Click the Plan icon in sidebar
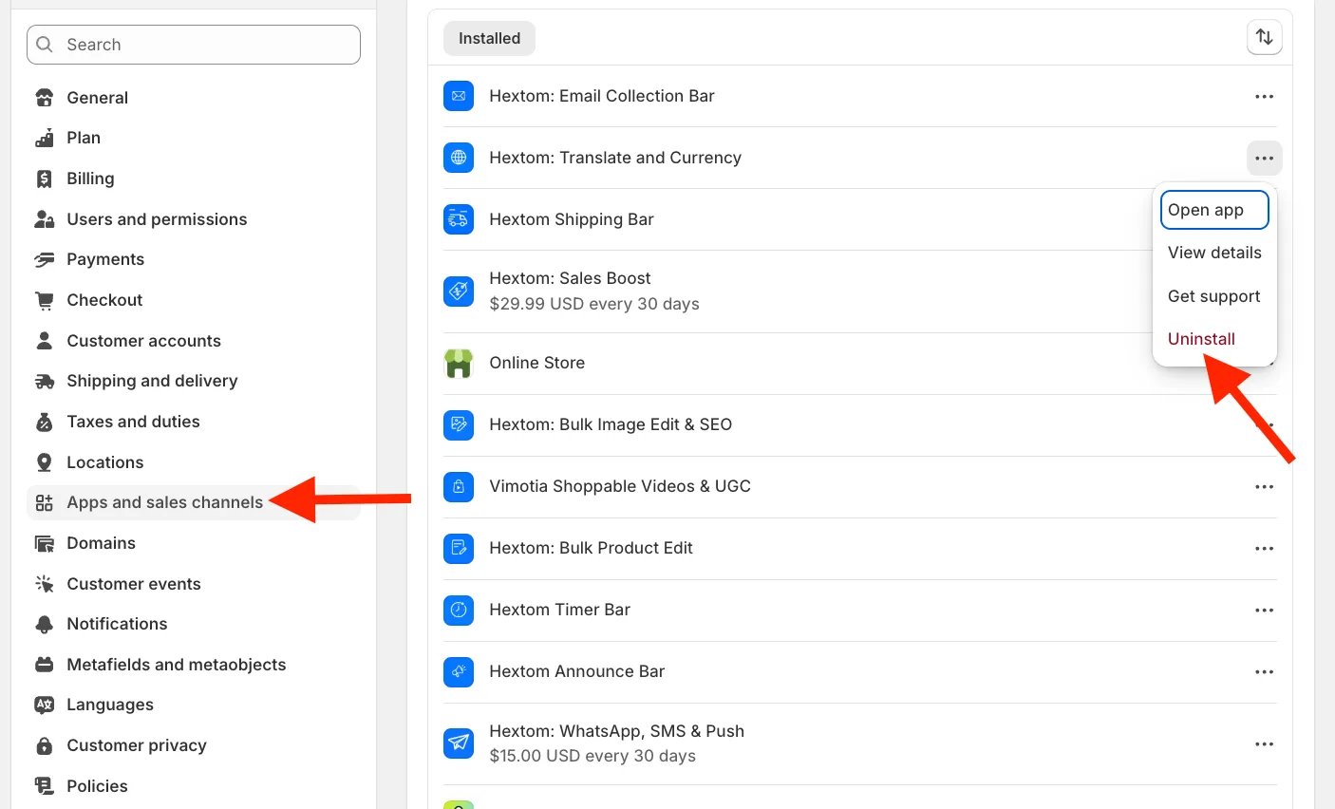Screen dimensions: 1335x809 pos(45,138)
